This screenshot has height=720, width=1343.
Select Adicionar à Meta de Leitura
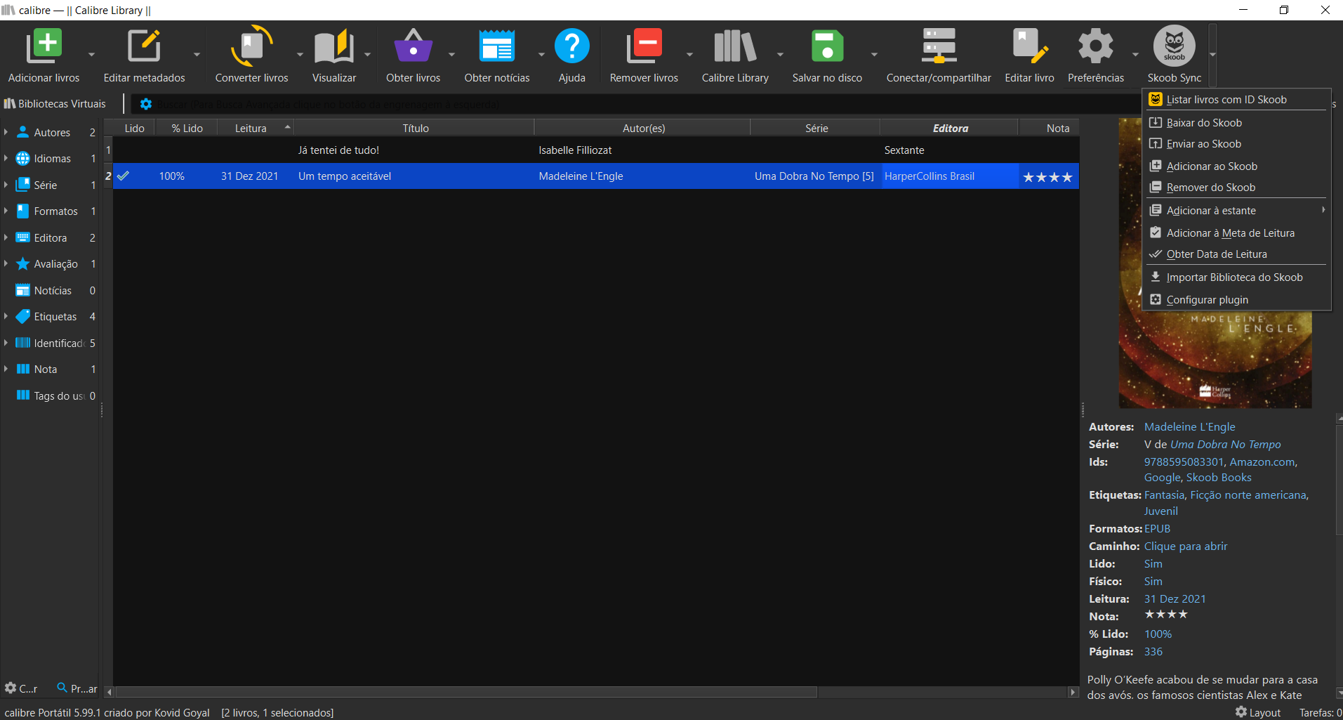click(x=1236, y=233)
